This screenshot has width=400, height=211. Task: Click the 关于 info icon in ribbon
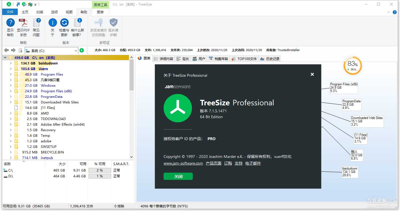(x=52, y=23)
